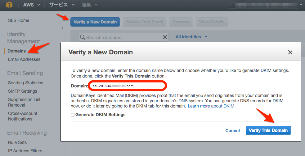Screen dimensions: 305x156
Task: Open Sending Statistics page
Action: click(x=25, y=83)
